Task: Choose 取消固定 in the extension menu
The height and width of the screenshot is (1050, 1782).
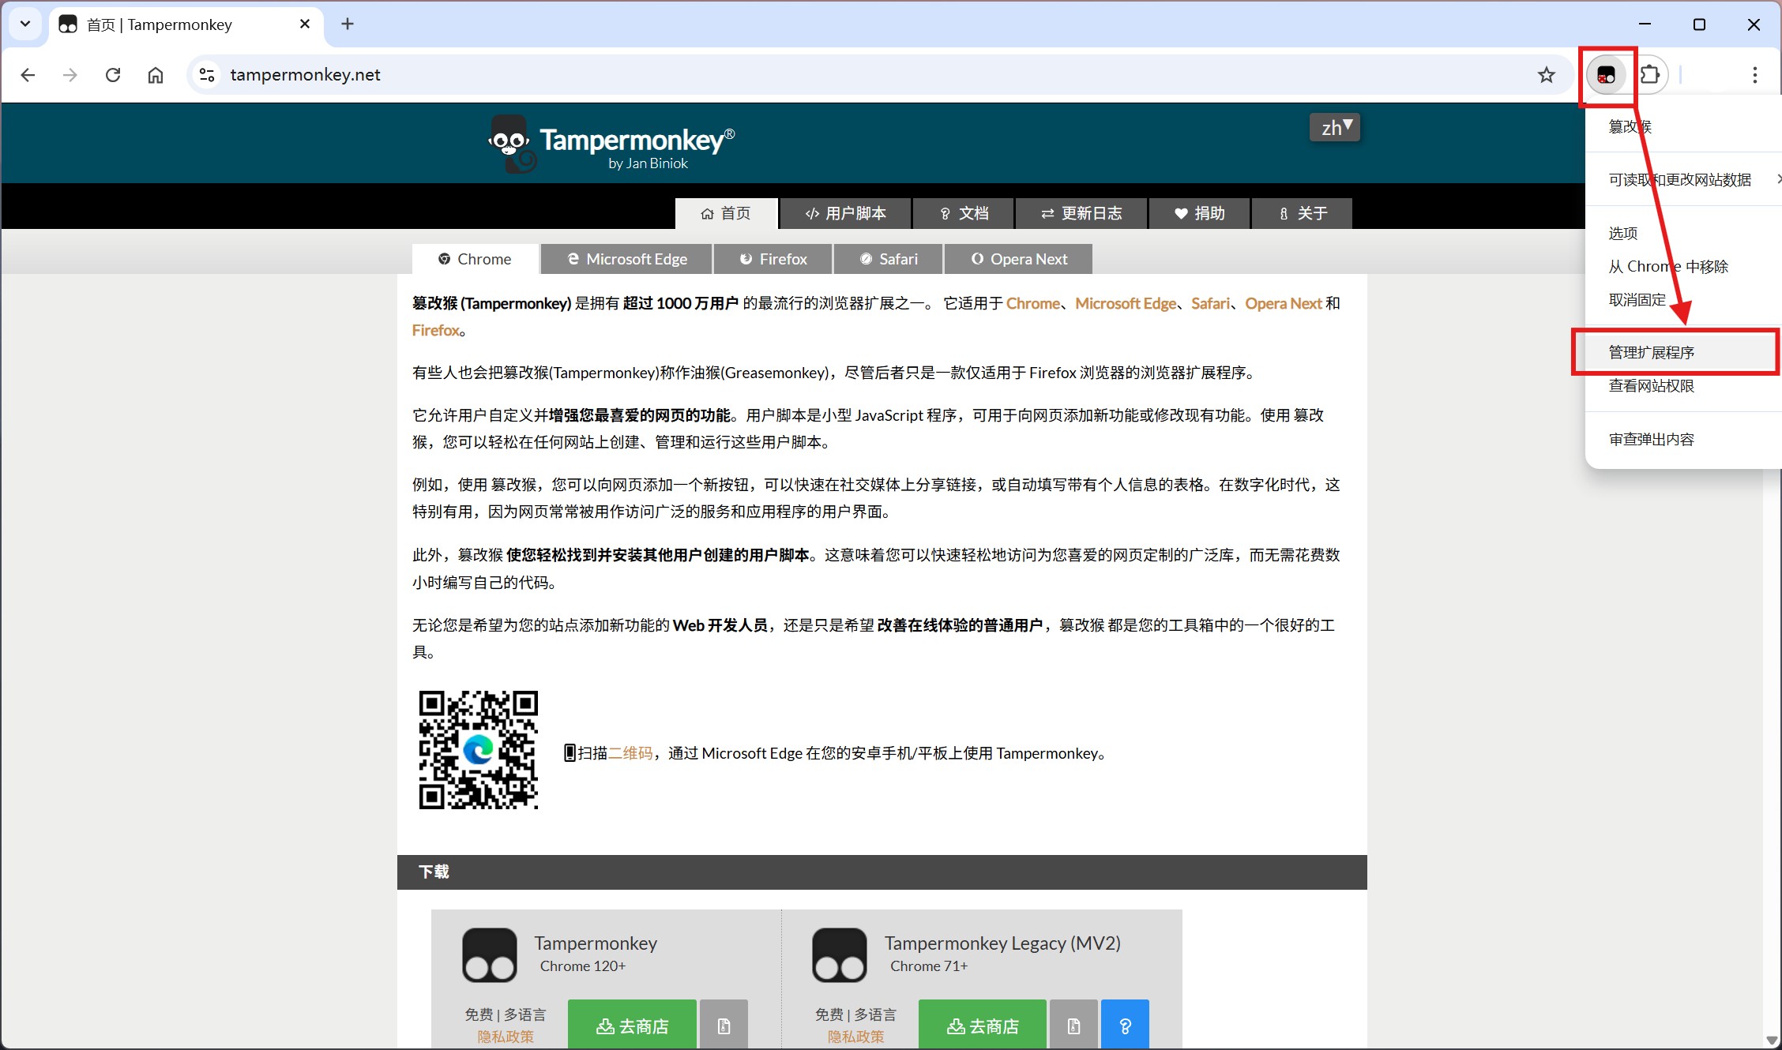Action: click(x=1683, y=300)
